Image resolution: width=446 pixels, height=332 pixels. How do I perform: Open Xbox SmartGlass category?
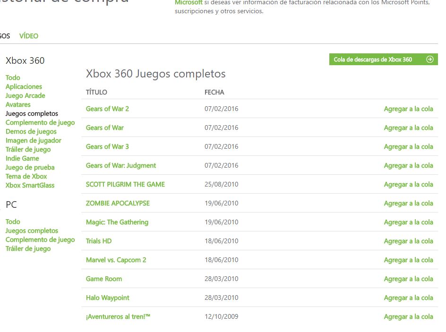[30, 185]
